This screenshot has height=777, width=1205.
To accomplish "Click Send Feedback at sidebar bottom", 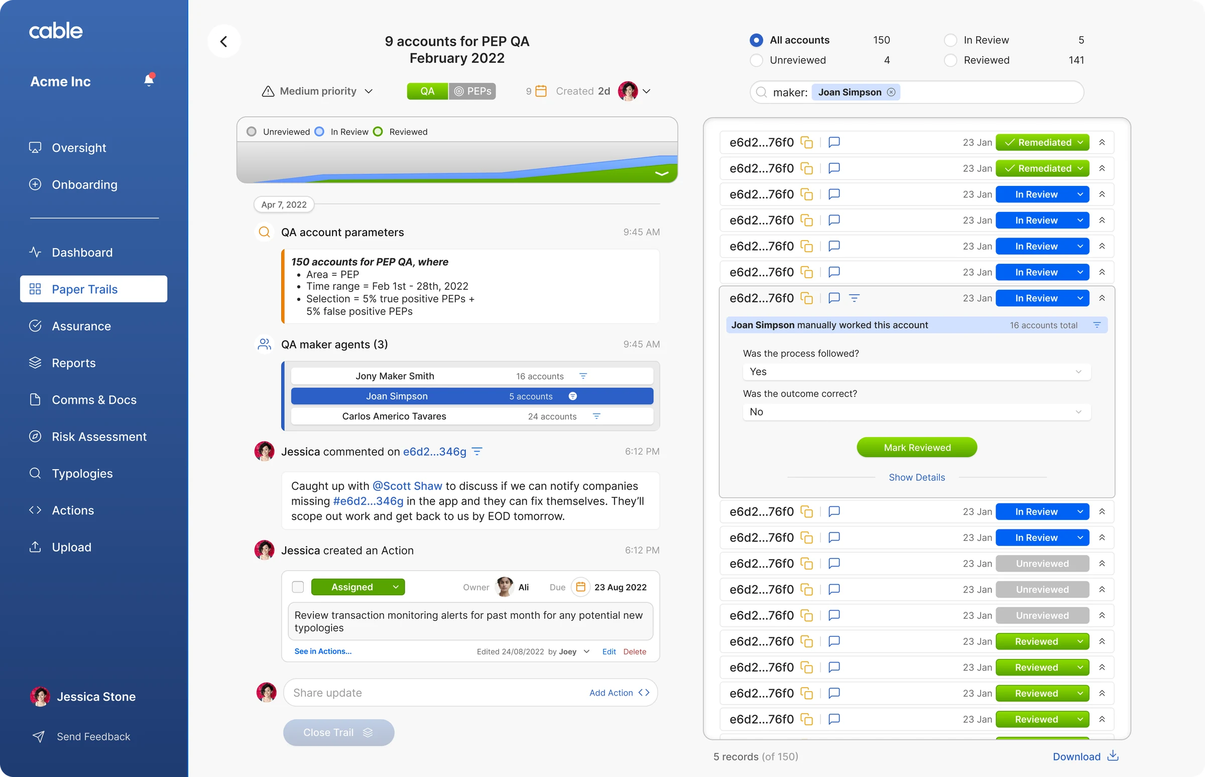I will 81,737.
